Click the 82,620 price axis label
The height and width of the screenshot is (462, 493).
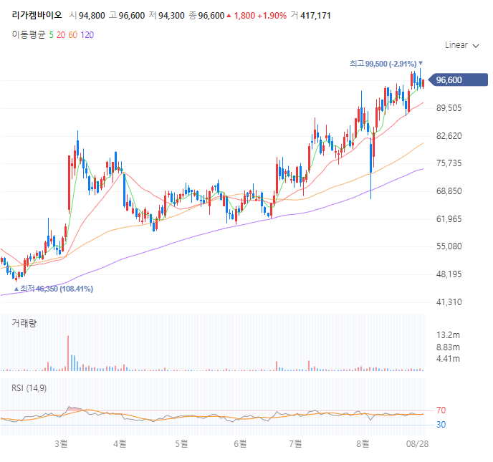pos(449,136)
